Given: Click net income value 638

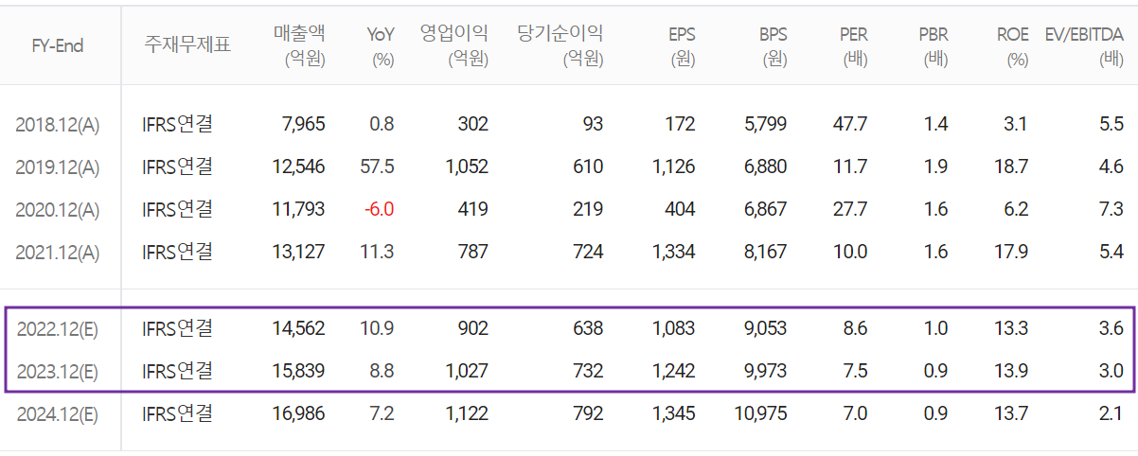Looking at the screenshot, I should 588,328.
